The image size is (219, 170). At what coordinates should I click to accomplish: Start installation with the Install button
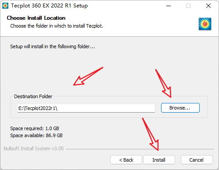pos(159,160)
